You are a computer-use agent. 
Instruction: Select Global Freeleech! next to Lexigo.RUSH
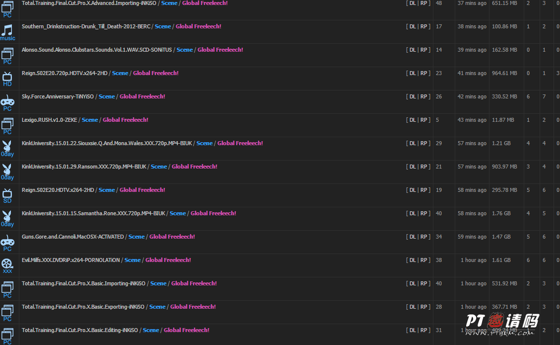[126, 120]
